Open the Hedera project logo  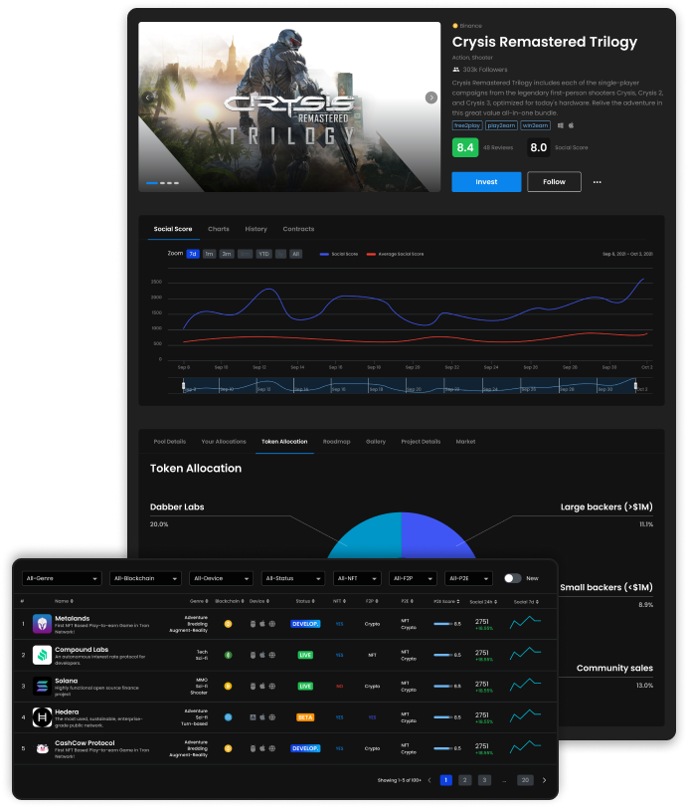(42, 717)
